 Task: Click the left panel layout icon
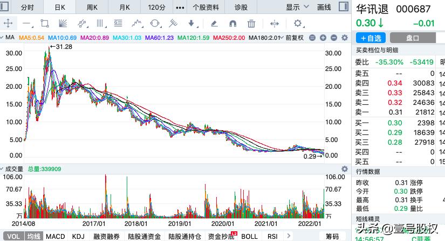(x=4, y=6)
